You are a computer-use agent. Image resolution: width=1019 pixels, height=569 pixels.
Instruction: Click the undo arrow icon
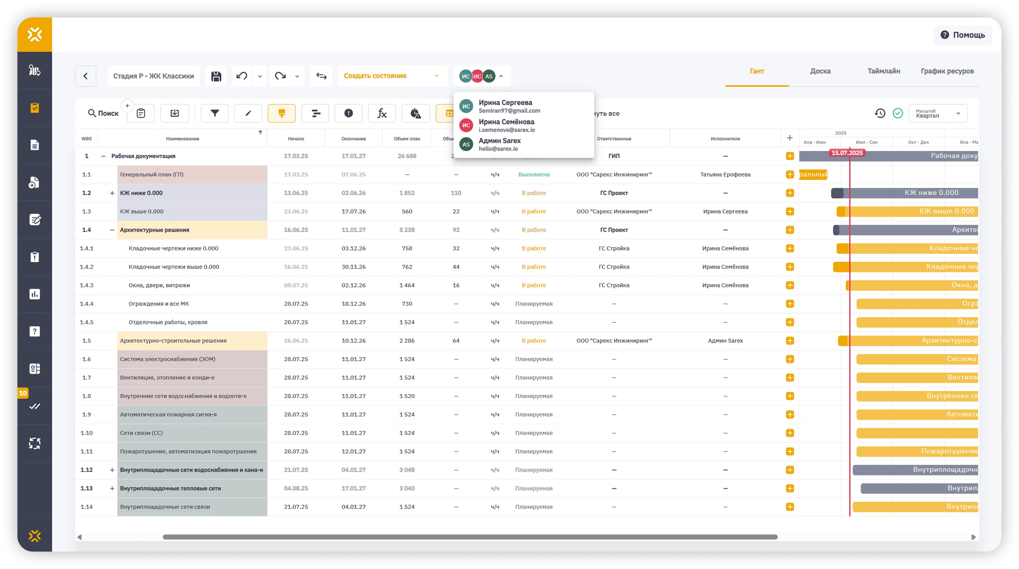pyautogui.click(x=242, y=76)
